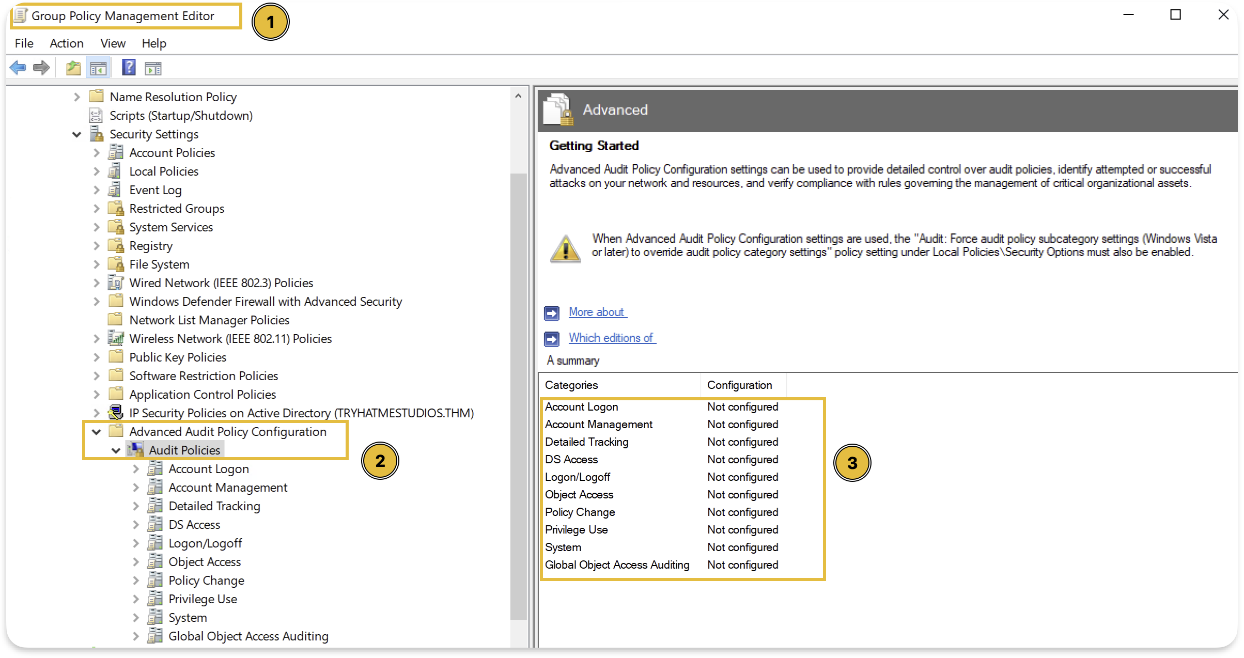Click the Scripts (Startup/Shutdown) icon
This screenshot has width=1244, height=658.
point(96,115)
